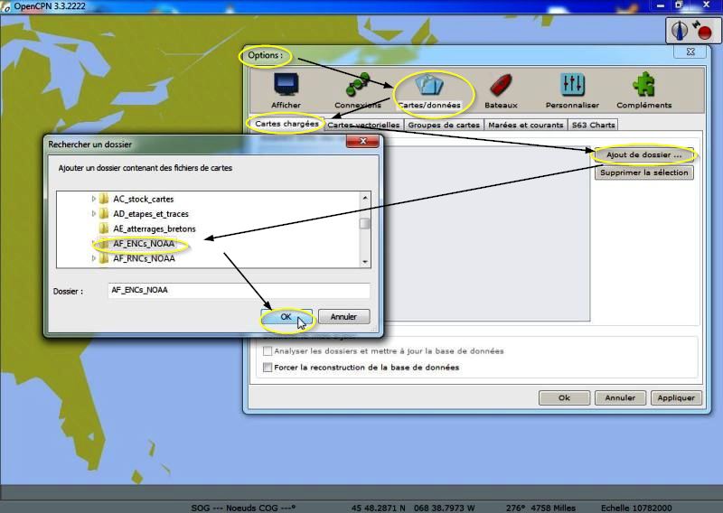Close the Options dialog window
This screenshot has height=513, width=723.
690,51
